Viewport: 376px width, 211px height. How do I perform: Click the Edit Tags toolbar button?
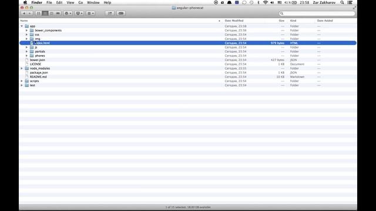pos(121,13)
